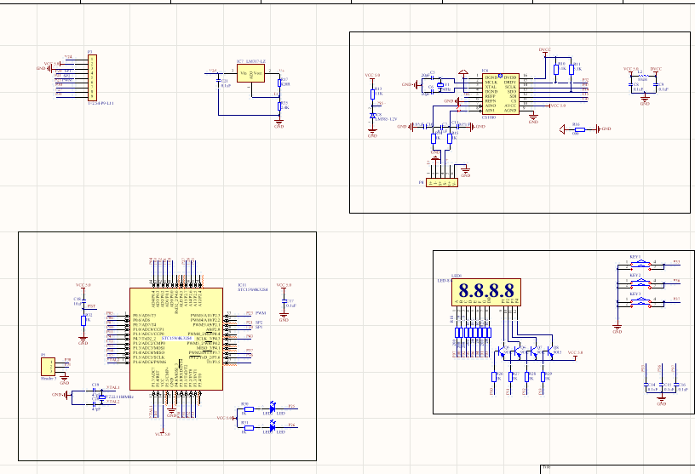This screenshot has height=474, width=695.
Task: Select capacitor C21 at LM317 input
Action: point(219,81)
